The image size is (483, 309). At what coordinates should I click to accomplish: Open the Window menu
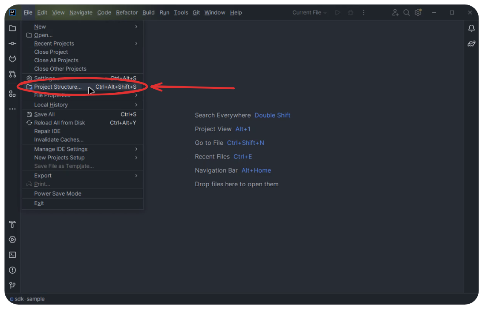(x=215, y=13)
